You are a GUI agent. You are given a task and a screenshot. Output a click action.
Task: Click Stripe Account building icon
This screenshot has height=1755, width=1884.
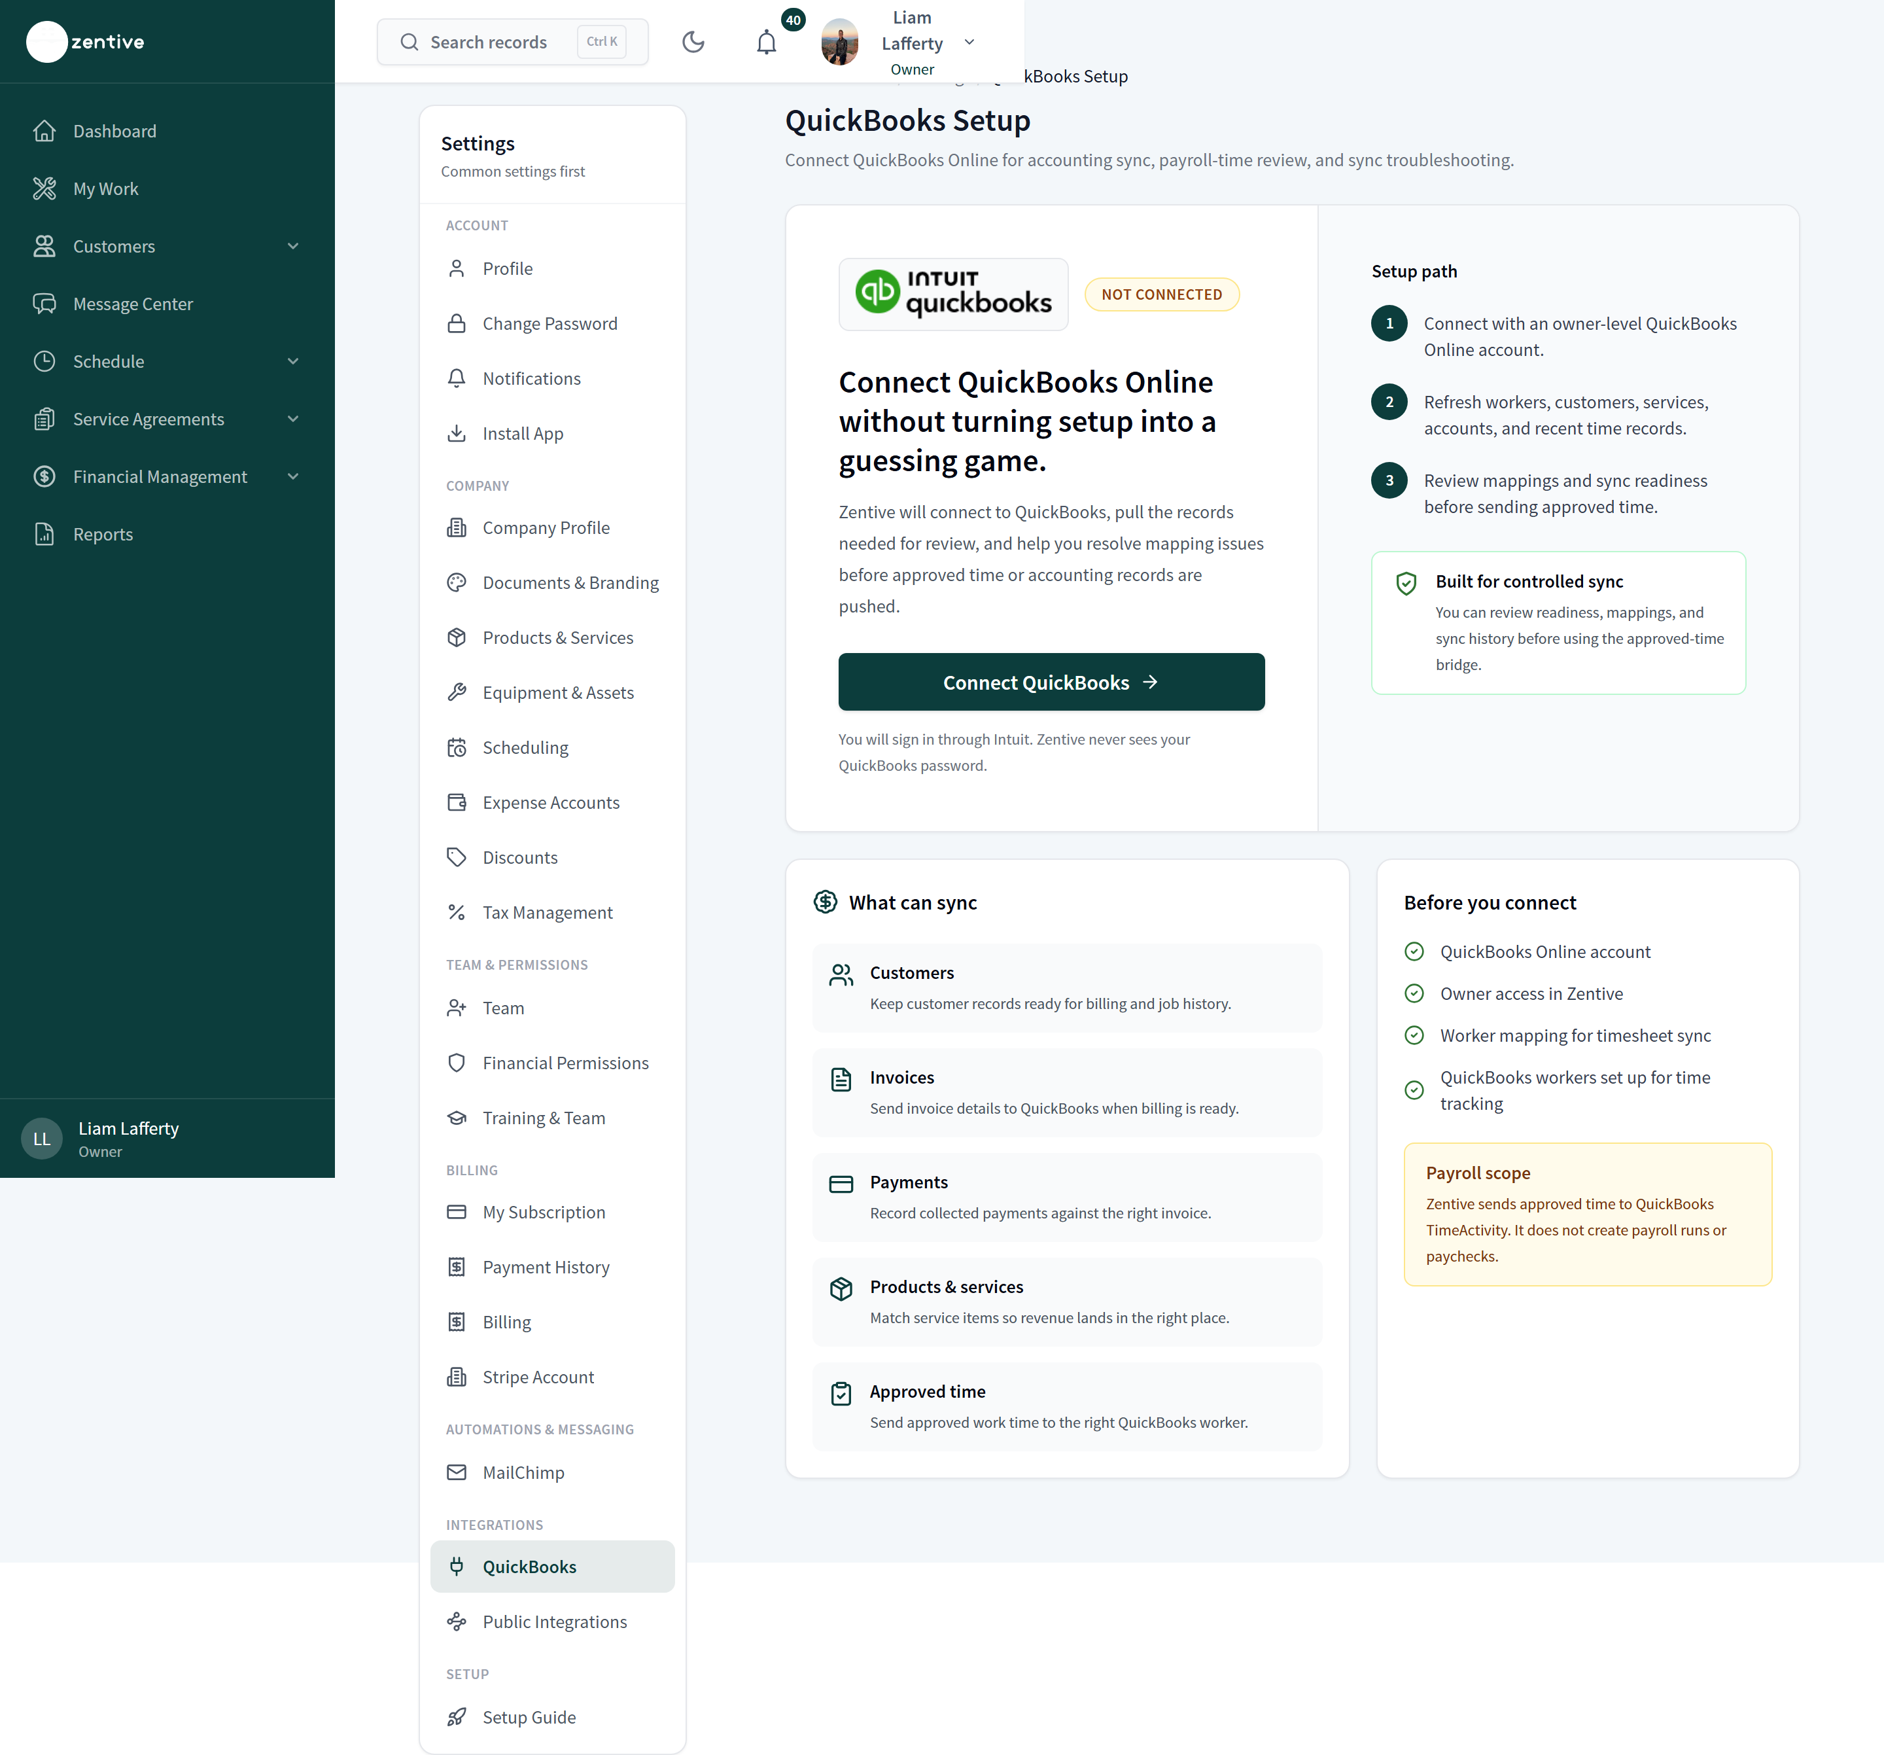click(x=457, y=1377)
